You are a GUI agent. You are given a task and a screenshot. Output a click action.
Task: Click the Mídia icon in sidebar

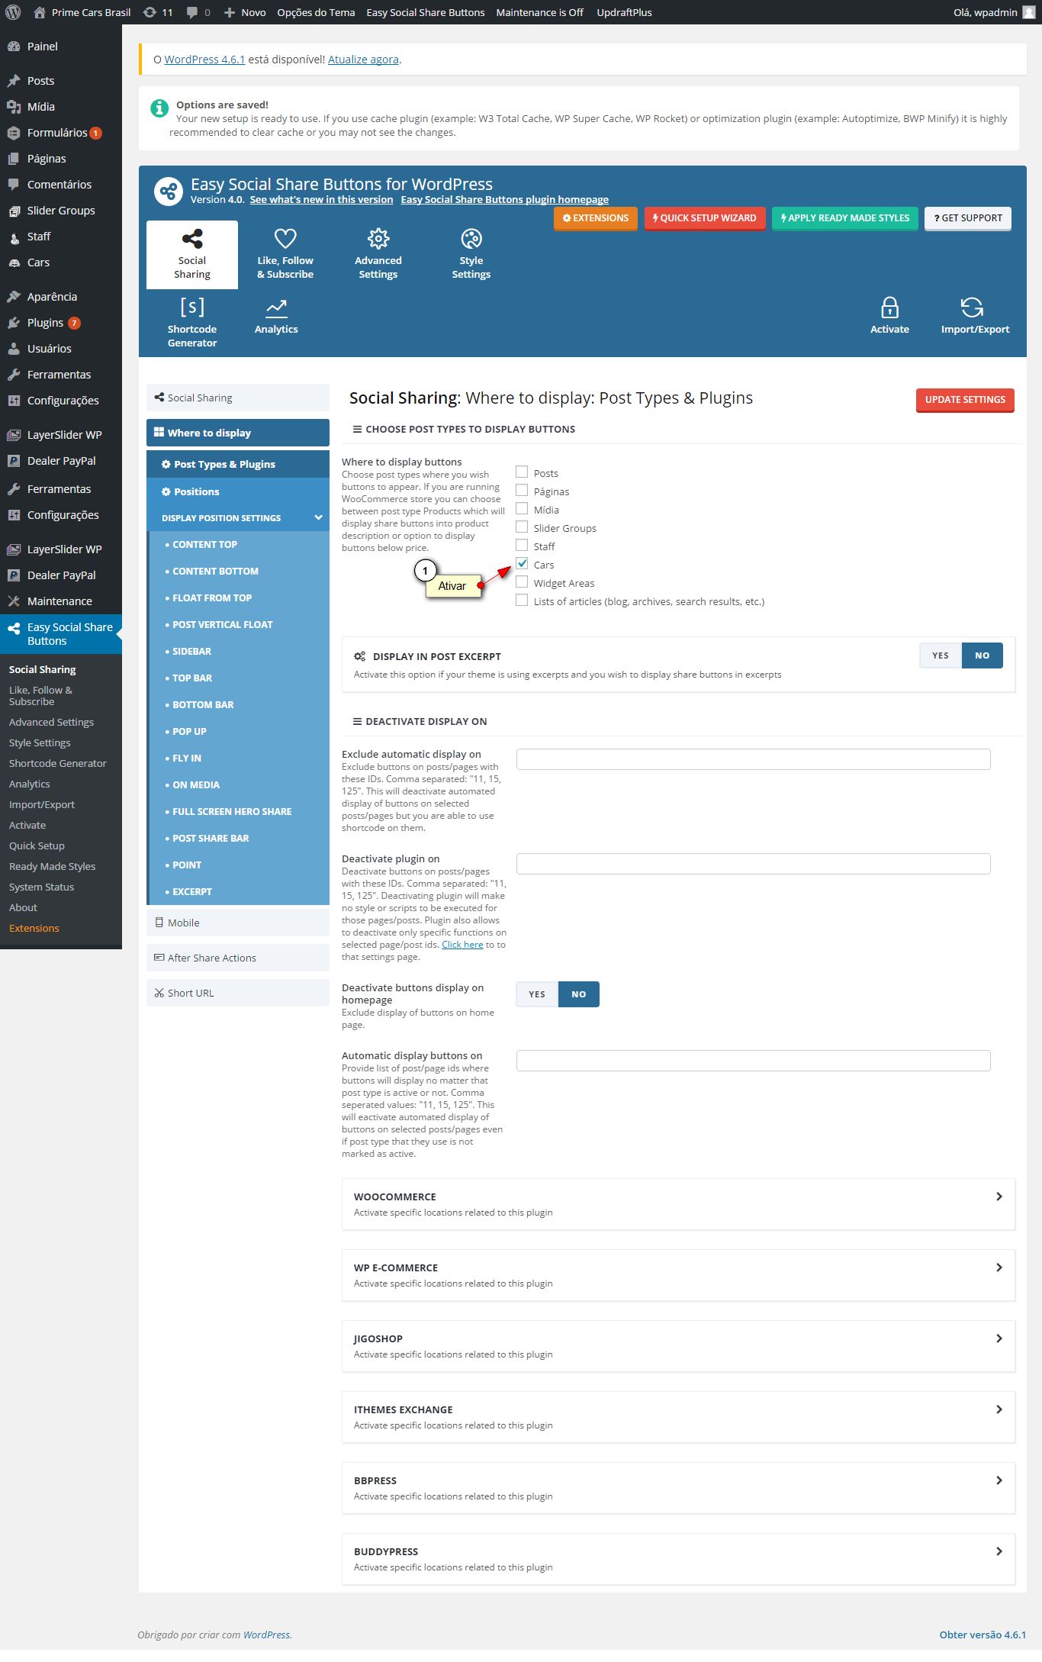tap(14, 107)
